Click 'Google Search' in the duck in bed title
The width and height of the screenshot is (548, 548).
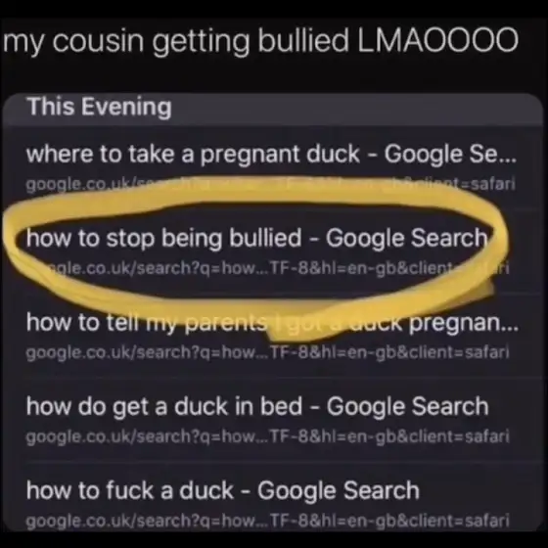[407, 406]
